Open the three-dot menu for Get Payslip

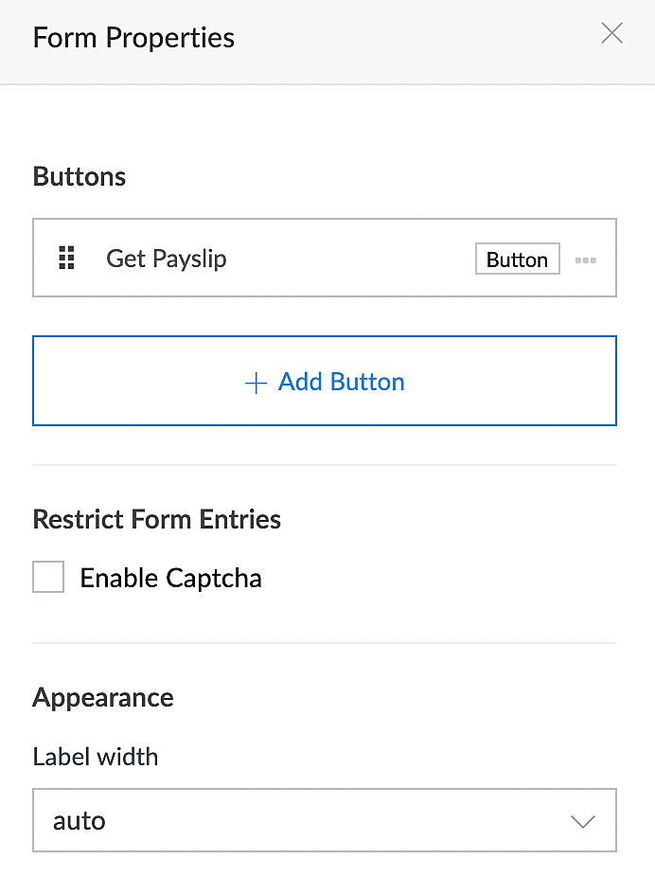[x=586, y=260]
